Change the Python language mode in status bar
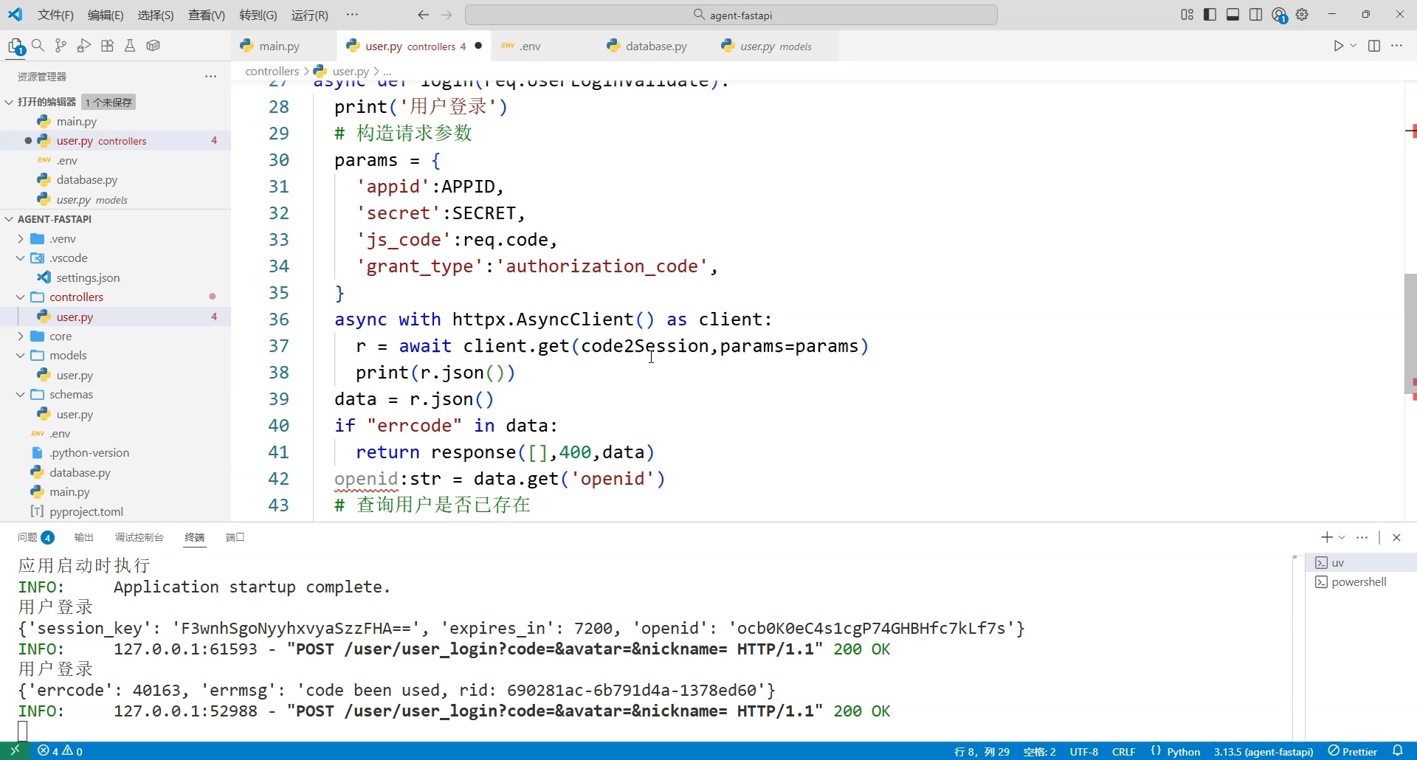The height and width of the screenshot is (760, 1417). point(1183,751)
